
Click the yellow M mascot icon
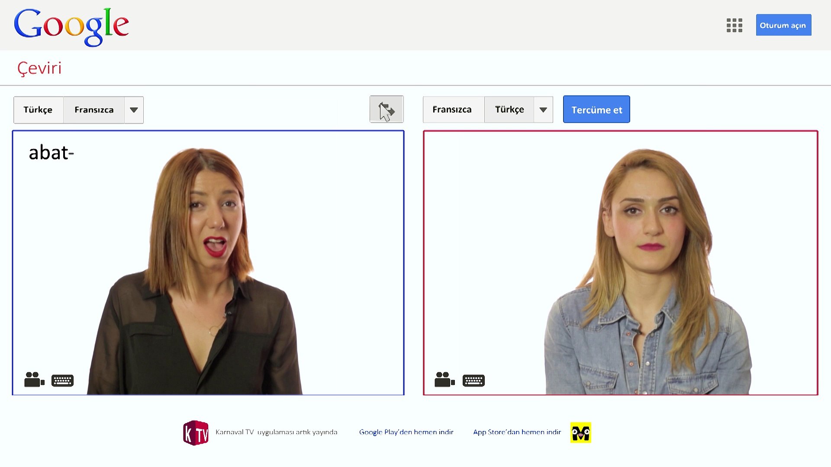580,432
